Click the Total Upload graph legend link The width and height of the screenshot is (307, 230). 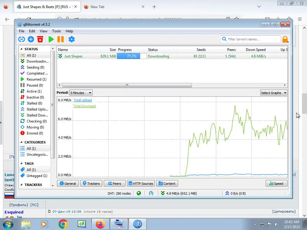click(83, 100)
